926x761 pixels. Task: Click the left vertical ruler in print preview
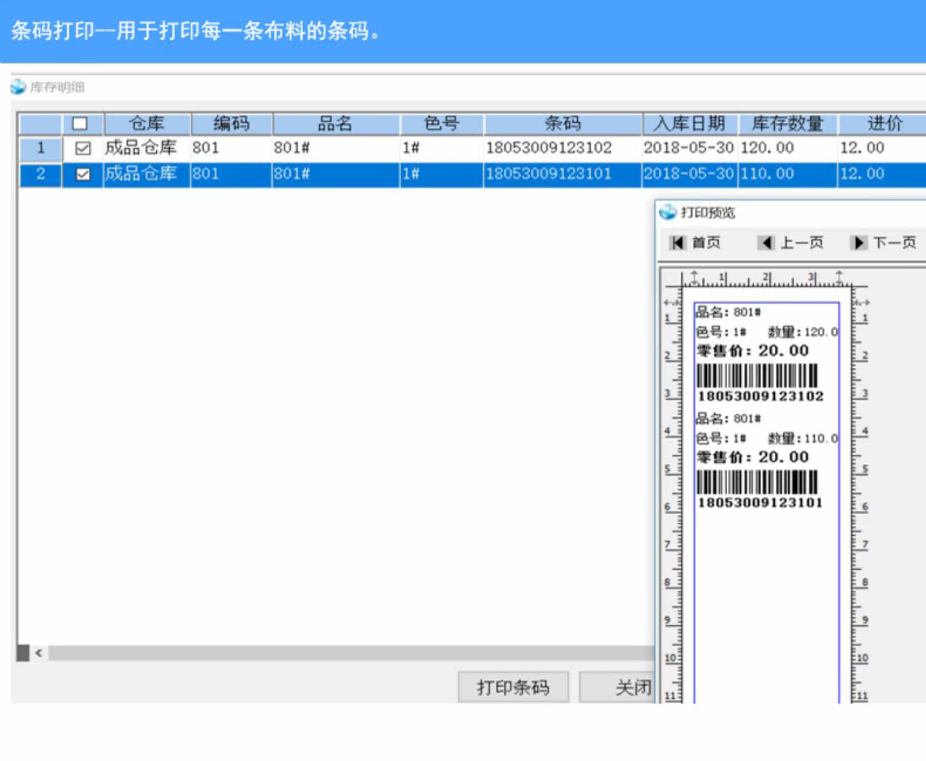(x=672, y=496)
